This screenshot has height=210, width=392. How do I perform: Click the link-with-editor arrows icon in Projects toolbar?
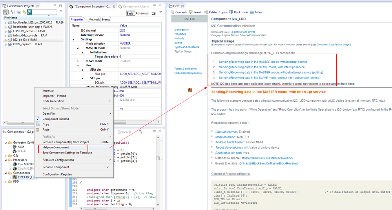click(24, 12)
